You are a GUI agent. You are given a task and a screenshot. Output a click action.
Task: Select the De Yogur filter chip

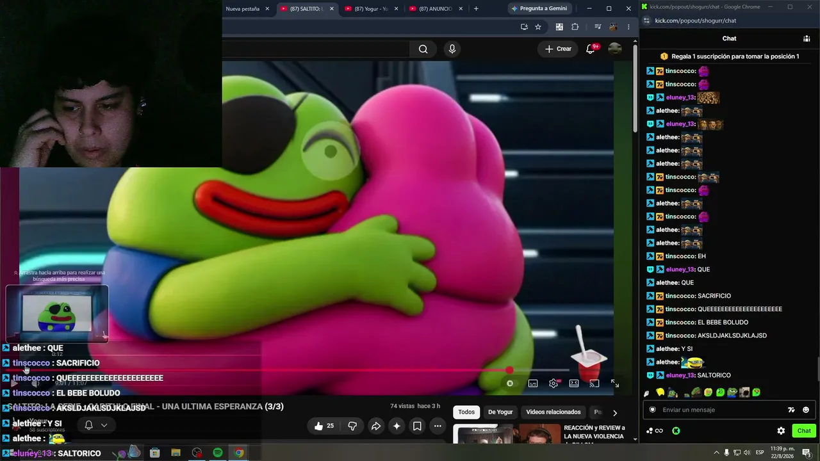(500, 412)
